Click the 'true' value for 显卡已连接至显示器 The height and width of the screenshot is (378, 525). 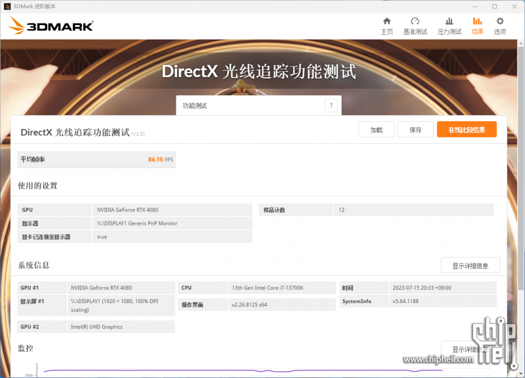[102, 237]
